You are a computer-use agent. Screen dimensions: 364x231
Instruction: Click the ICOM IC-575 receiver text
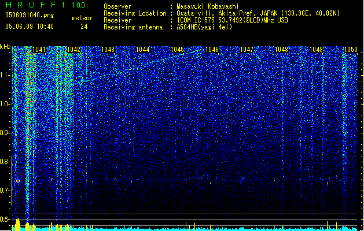[x=232, y=20]
